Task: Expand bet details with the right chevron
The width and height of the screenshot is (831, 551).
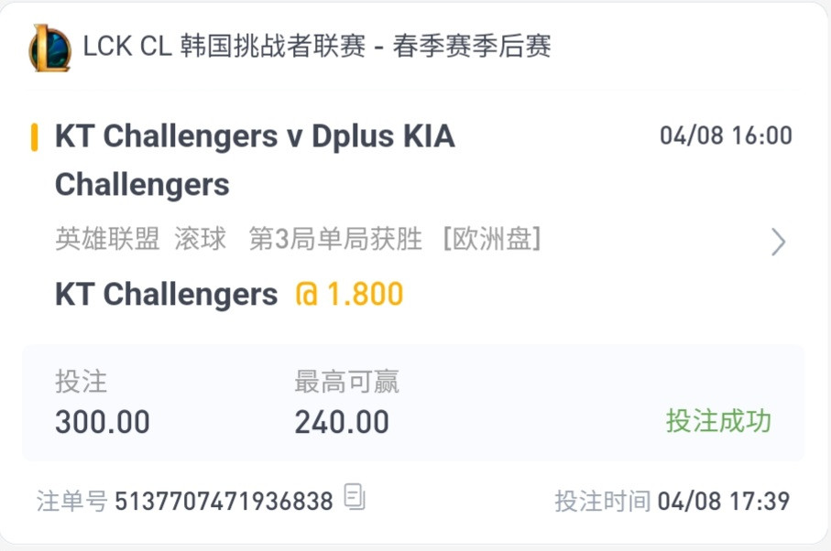Action: click(778, 242)
